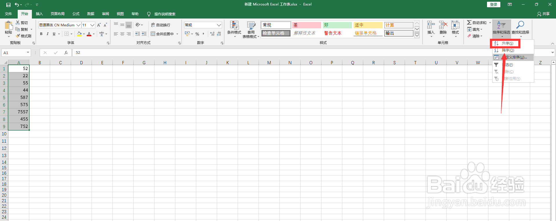Toggle Underline formatting
556x221 pixels.
[54, 34]
